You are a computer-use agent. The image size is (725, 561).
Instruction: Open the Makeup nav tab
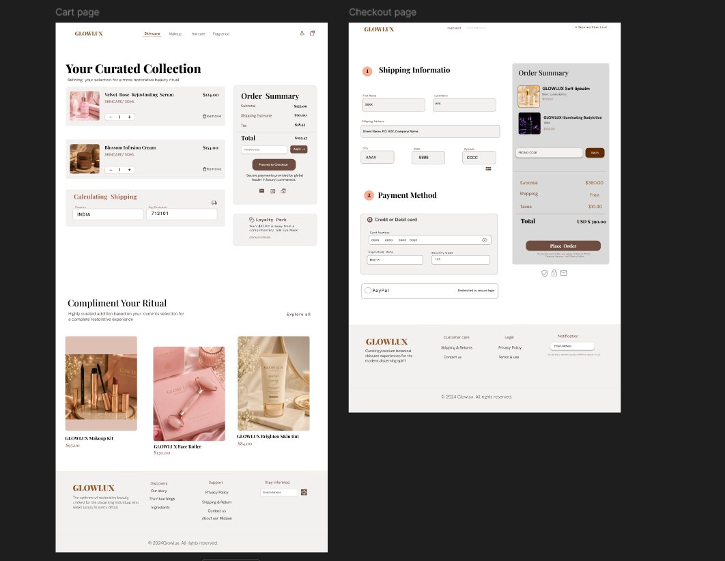(x=175, y=33)
